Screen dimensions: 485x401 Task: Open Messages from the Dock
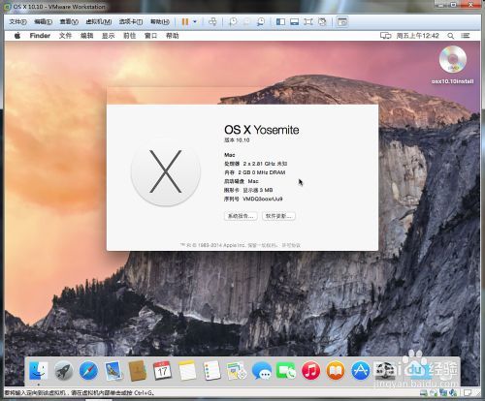(262, 370)
